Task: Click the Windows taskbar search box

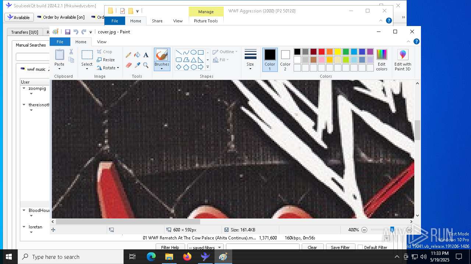Action: (x=71, y=257)
